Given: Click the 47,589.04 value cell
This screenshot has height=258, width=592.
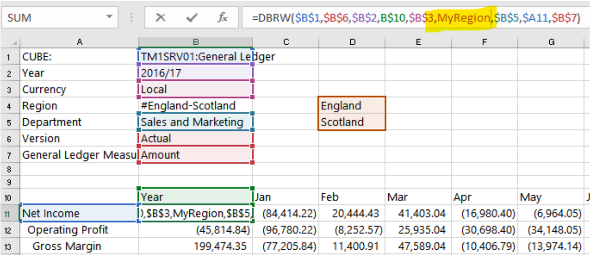Looking at the screenshot, I should [x=418, y=246].
